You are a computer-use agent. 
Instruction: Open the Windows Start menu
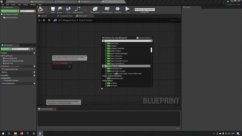[3, 133]
